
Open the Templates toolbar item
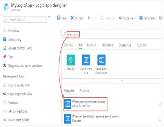147,18
